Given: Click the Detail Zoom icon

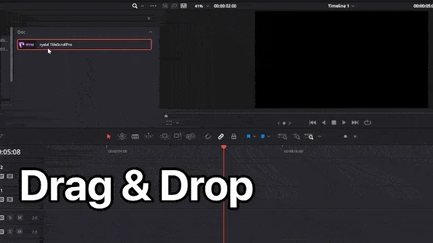Looking at the screenshot, I should (x=296, y=136).
